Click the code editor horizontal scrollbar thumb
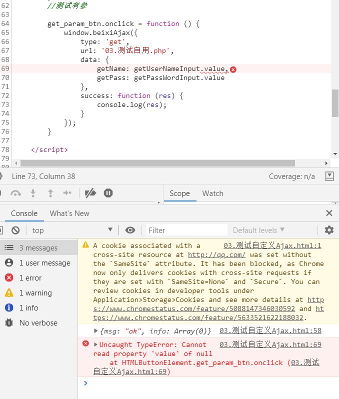The image size is (339, 399). [x=158, y=163]
